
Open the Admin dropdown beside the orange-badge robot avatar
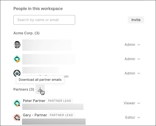point(132,59)
